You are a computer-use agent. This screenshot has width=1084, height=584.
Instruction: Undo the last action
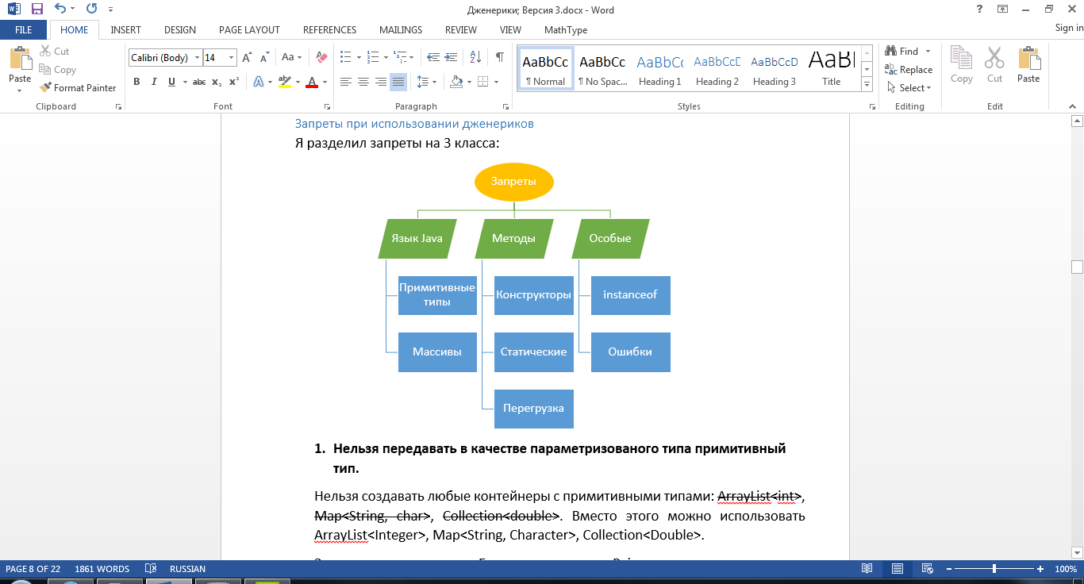pyautogui.click(x=60, y=10)
